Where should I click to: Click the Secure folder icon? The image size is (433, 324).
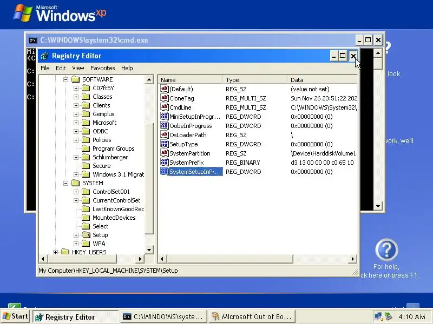[86, 166]
